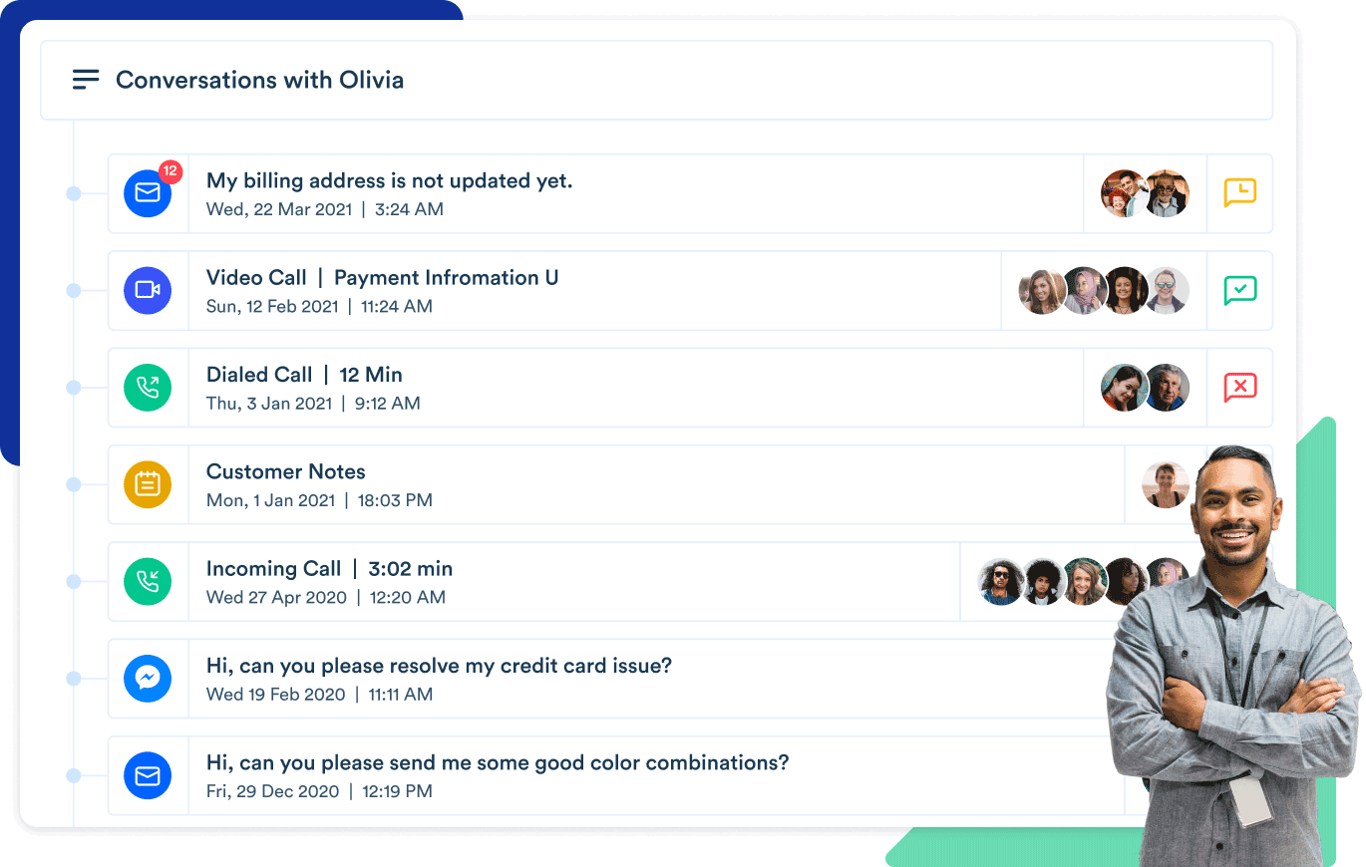Open the hamburger menu beside Conversations with Olivia
The image size is (1366, 867).
(86, 80)
